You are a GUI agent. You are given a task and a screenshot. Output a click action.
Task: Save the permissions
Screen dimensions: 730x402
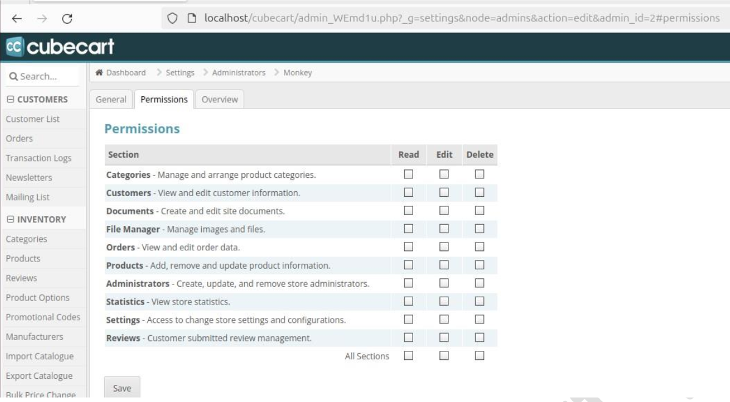(122, 388)
